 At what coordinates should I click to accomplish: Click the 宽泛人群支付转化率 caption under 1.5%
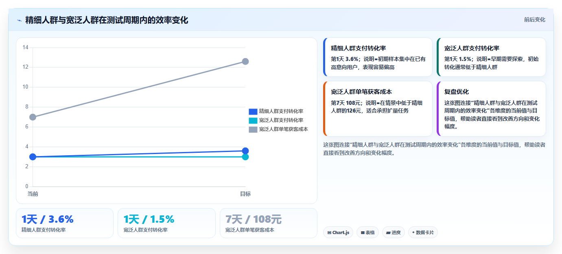pos(145,230)
